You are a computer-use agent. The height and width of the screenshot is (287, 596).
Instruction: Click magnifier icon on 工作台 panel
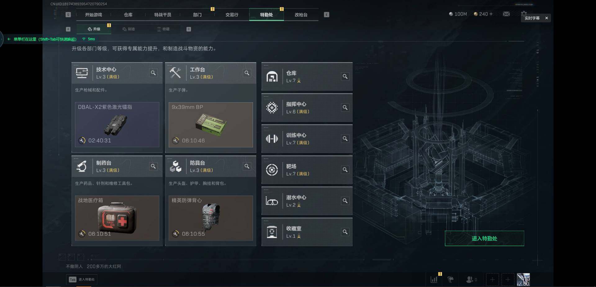pos(247,73)
